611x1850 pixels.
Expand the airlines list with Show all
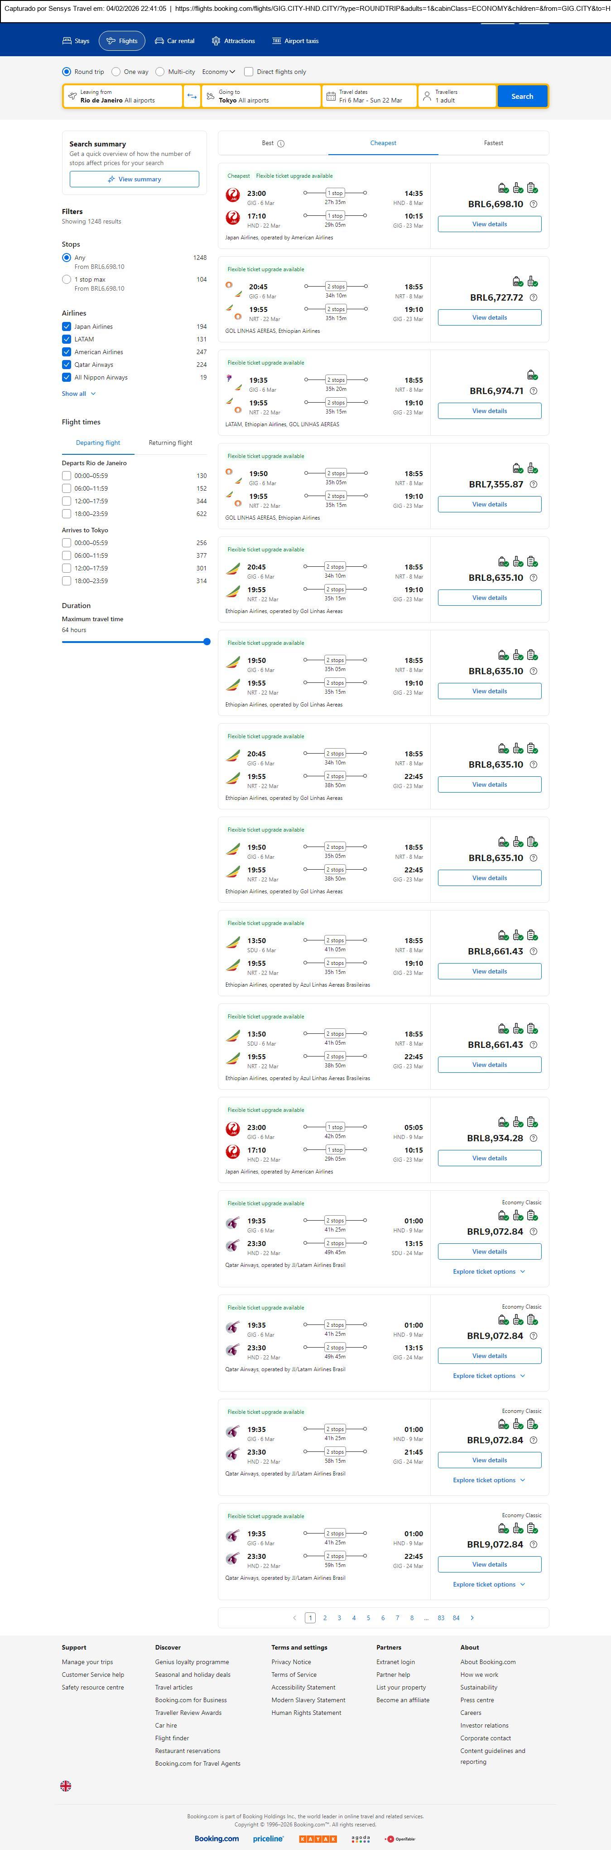pos(78,394)
